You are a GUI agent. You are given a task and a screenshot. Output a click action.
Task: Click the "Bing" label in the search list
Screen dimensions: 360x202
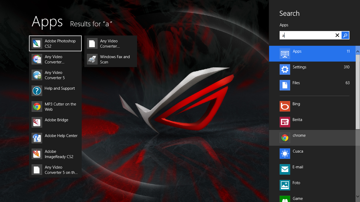296,104
